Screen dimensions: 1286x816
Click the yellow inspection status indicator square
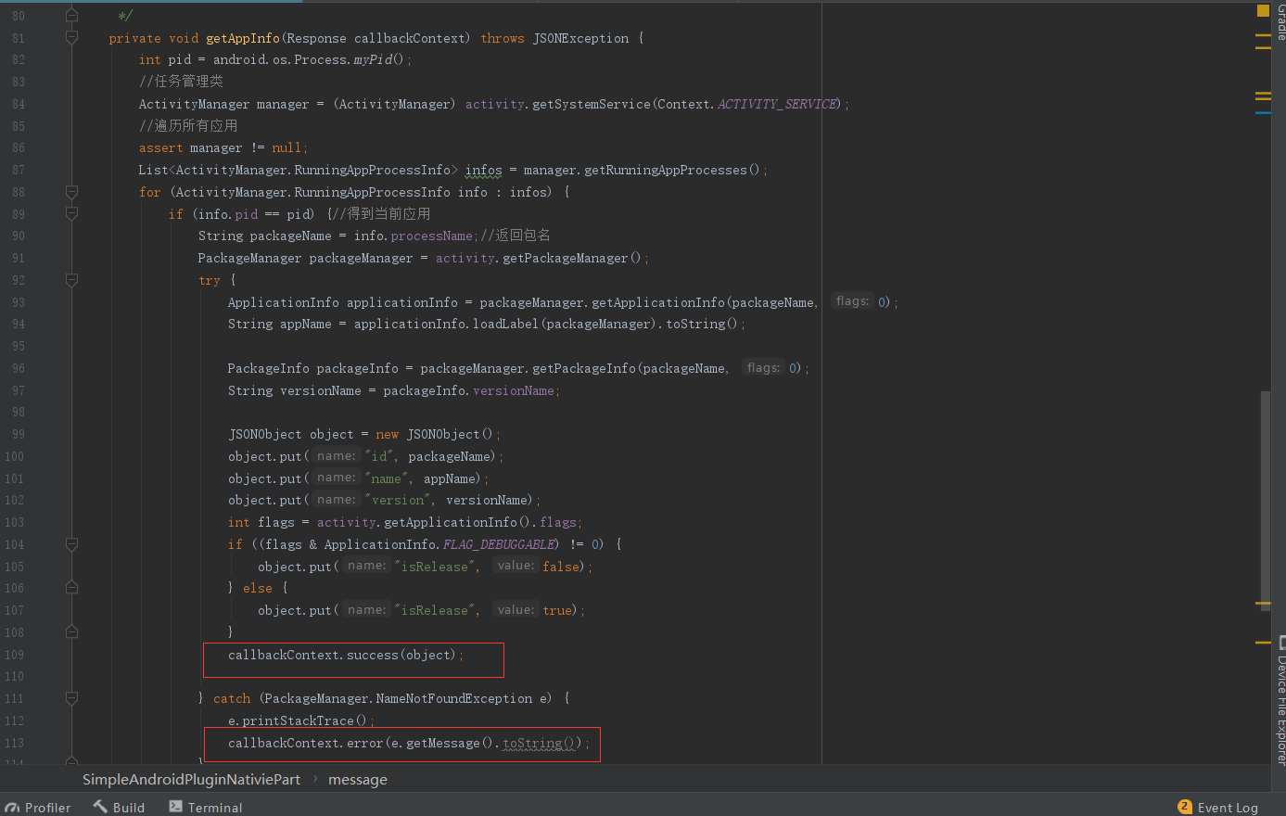pyautogui.click(x=1263, y=11)
